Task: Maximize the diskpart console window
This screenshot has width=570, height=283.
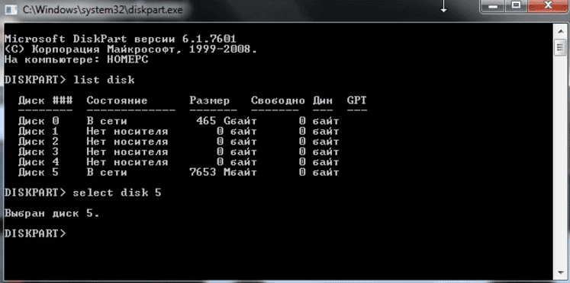Action: click(516, 6)
